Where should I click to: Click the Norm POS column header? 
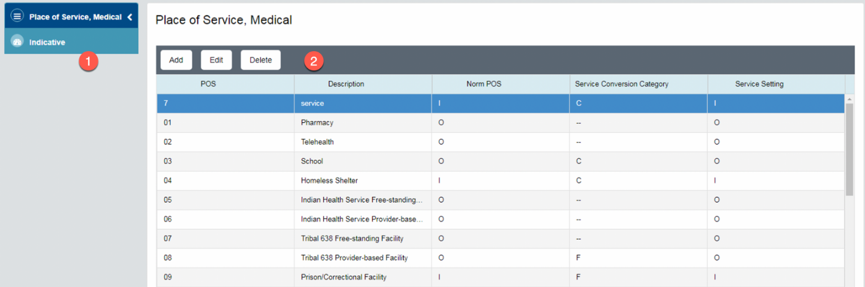coord(484,84)
